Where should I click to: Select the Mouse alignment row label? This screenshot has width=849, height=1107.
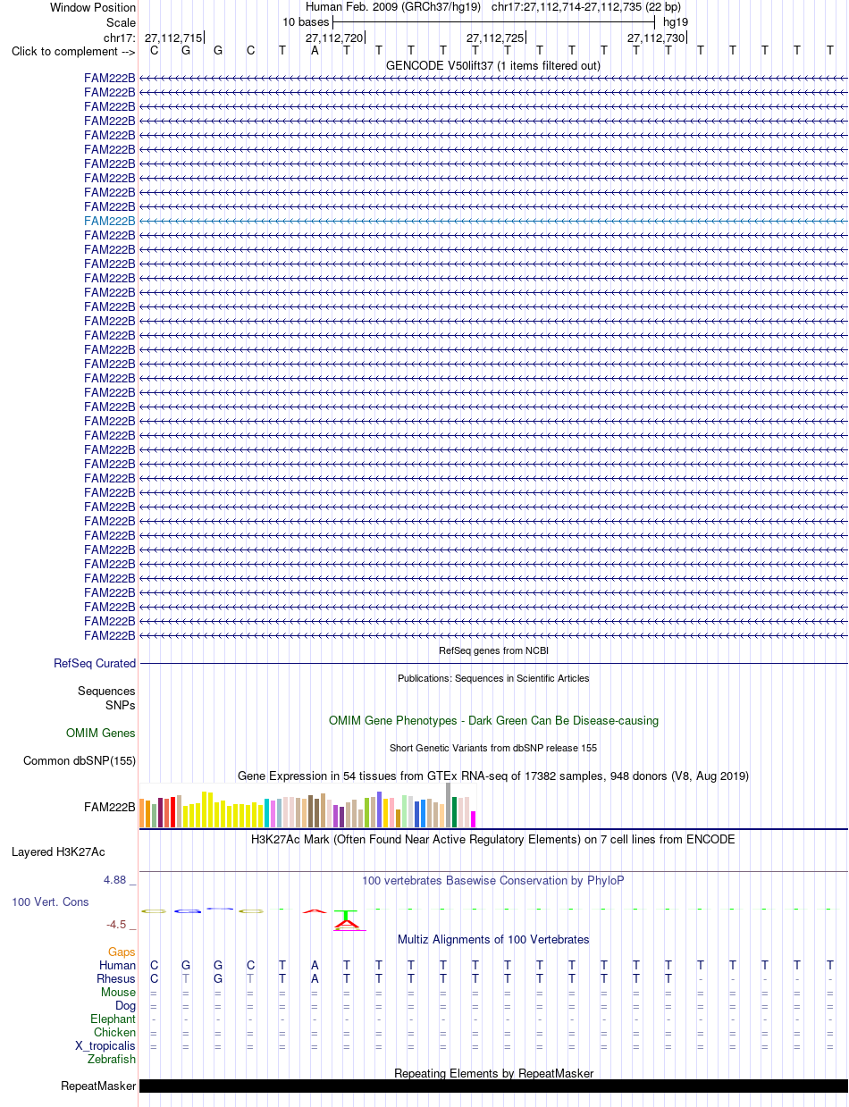pos(119,992)
